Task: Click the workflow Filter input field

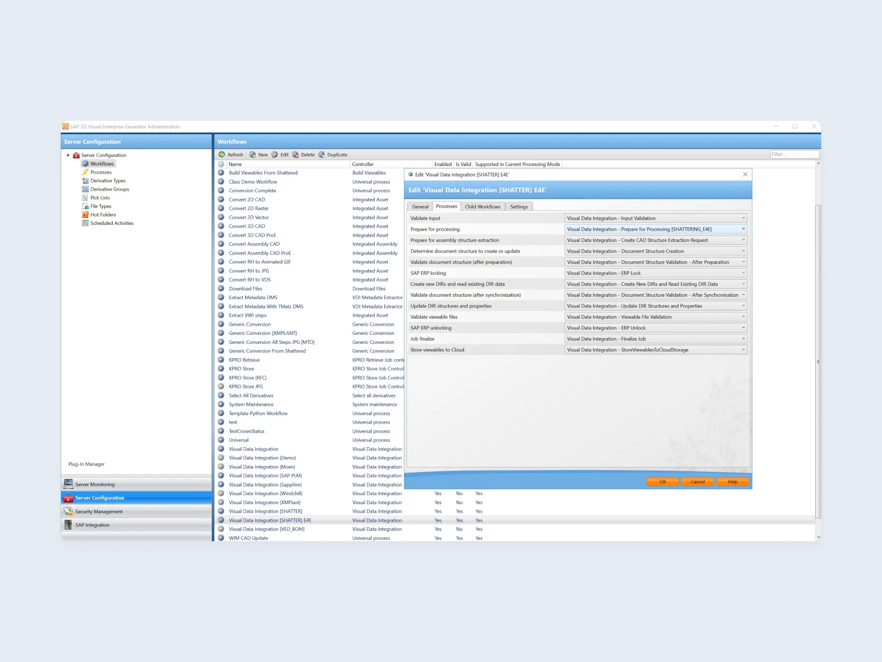Action: (x=795, y=154)
